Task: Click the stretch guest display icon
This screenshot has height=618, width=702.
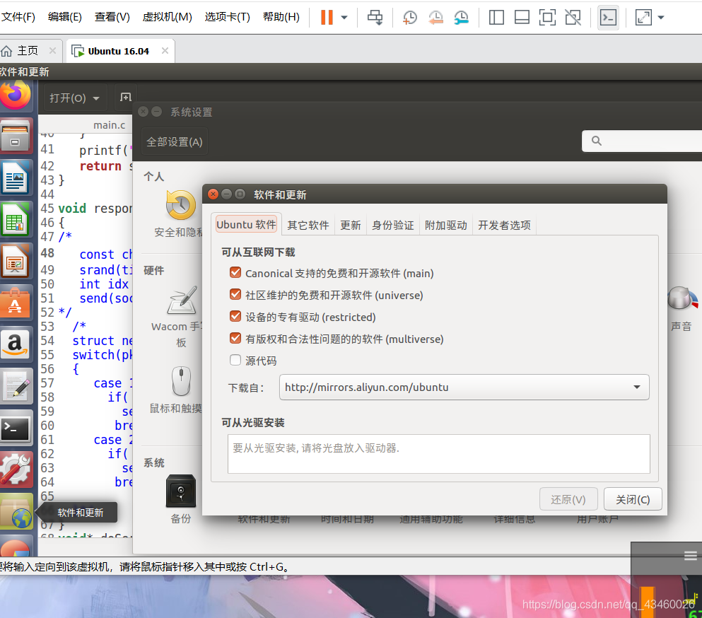Action: pos(643,18)
